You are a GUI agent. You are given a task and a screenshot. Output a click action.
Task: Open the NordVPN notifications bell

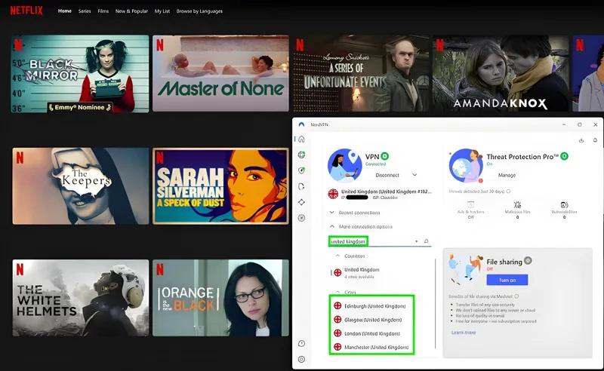(595, 140)
